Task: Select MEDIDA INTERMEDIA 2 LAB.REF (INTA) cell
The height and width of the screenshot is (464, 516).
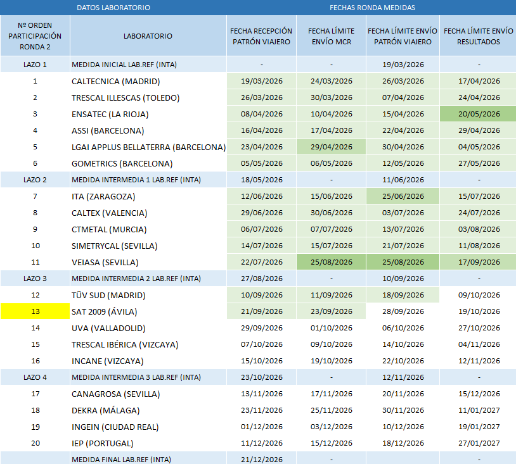Action: pyautogui.click(x=148, y=279)
